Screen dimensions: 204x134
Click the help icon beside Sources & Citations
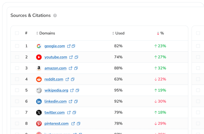[x=55, y=16]
